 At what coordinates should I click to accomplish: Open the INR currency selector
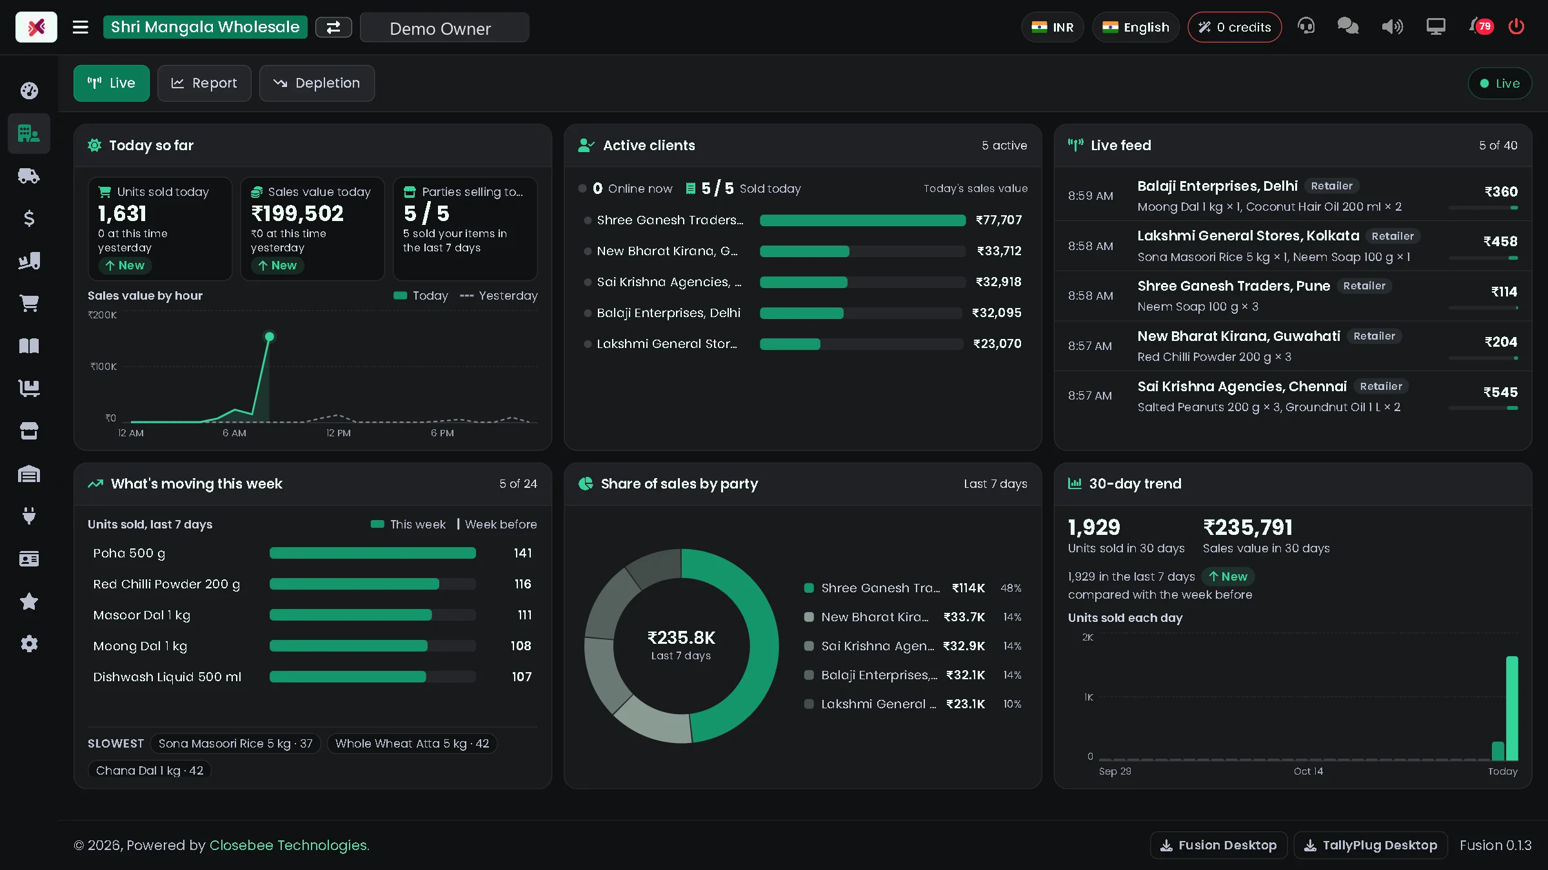tap(1052, 27)
